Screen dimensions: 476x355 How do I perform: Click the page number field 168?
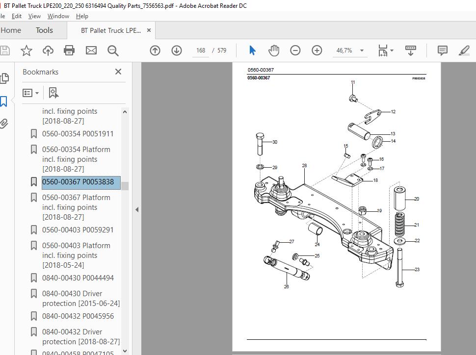201,51
